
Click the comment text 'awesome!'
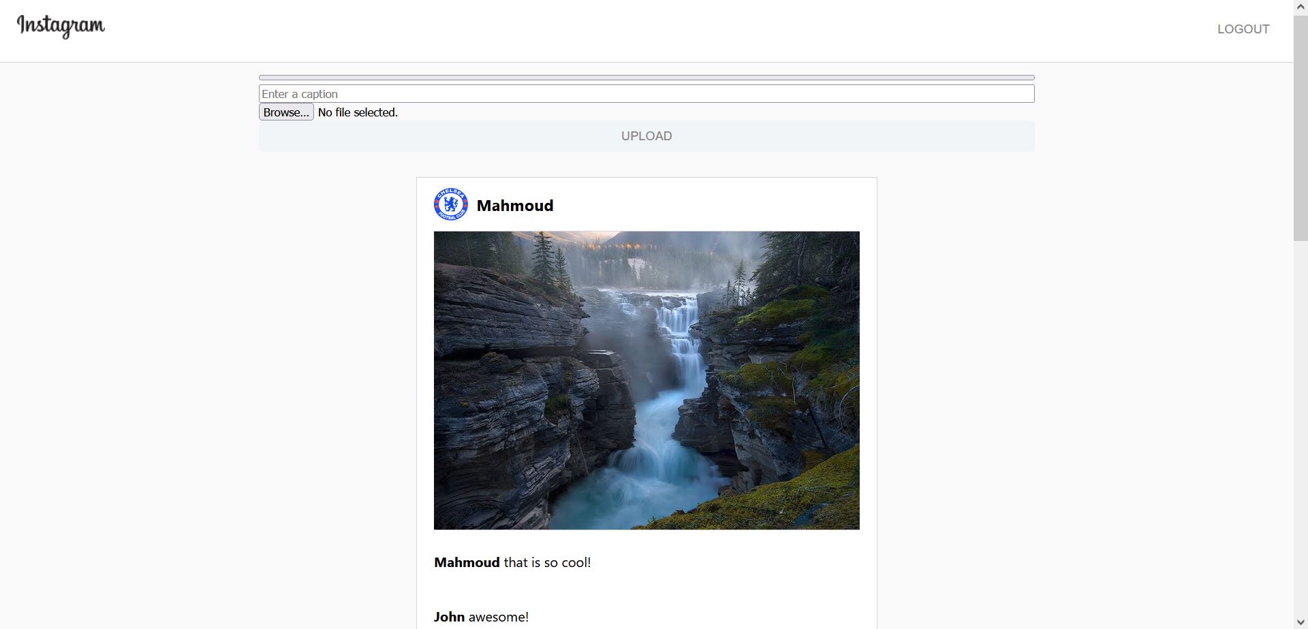pyautogui.click(x=499, y=617)
